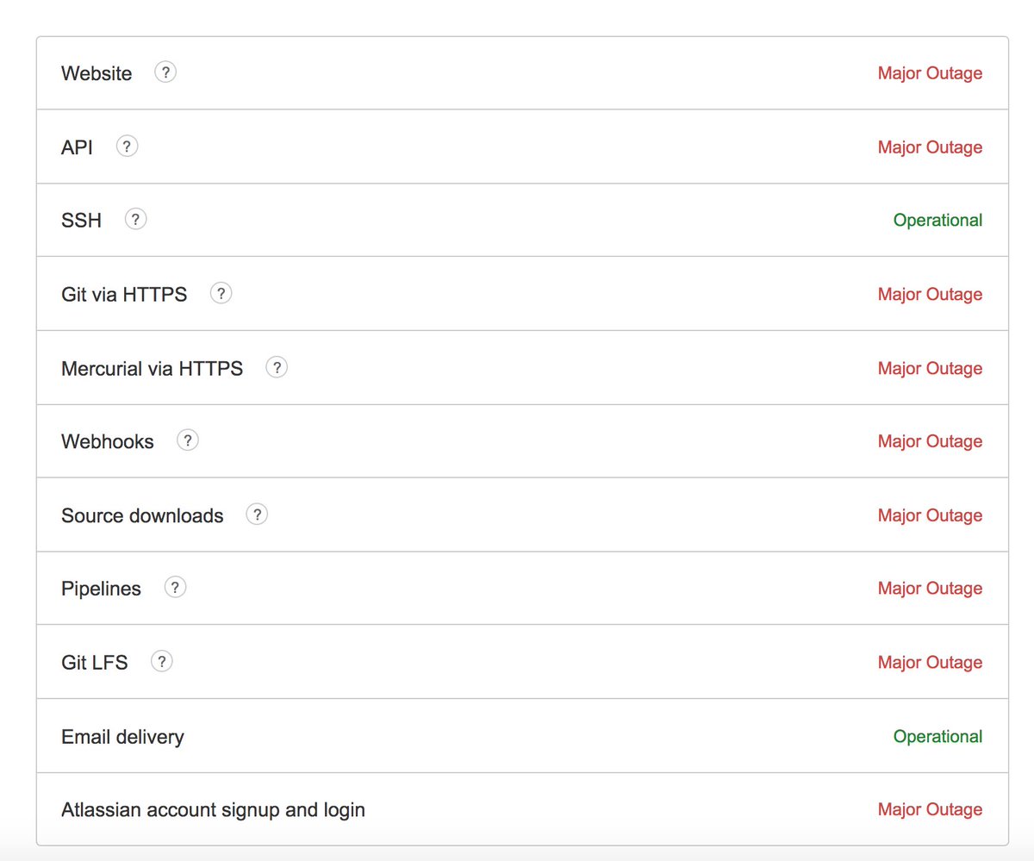Select the Pipelines component label
The height and width of the screenshot is (861, 1034).
101,590
